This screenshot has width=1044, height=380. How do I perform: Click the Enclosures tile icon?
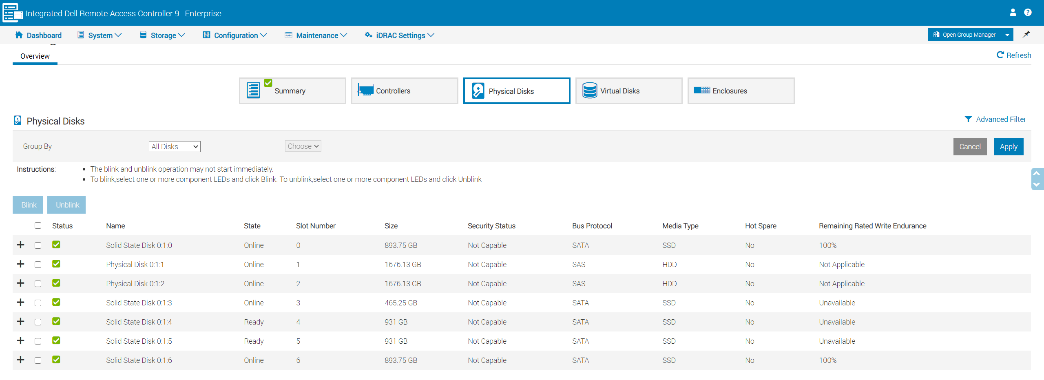[x=702, y=90]
